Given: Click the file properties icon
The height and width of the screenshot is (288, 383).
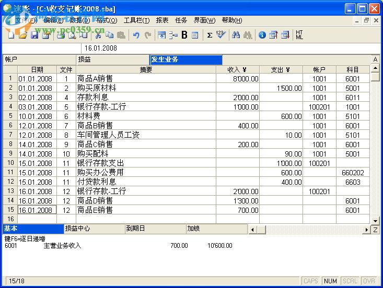Looking at the screenshot, I should coord(46,35).
